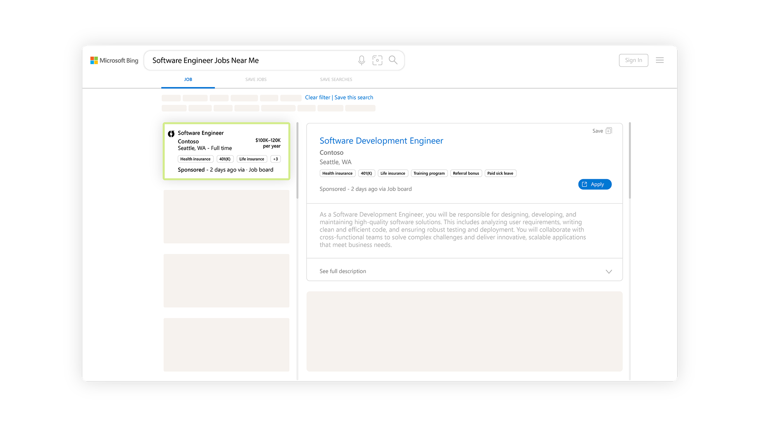Click the microphone voice search icon

[362, 60]
